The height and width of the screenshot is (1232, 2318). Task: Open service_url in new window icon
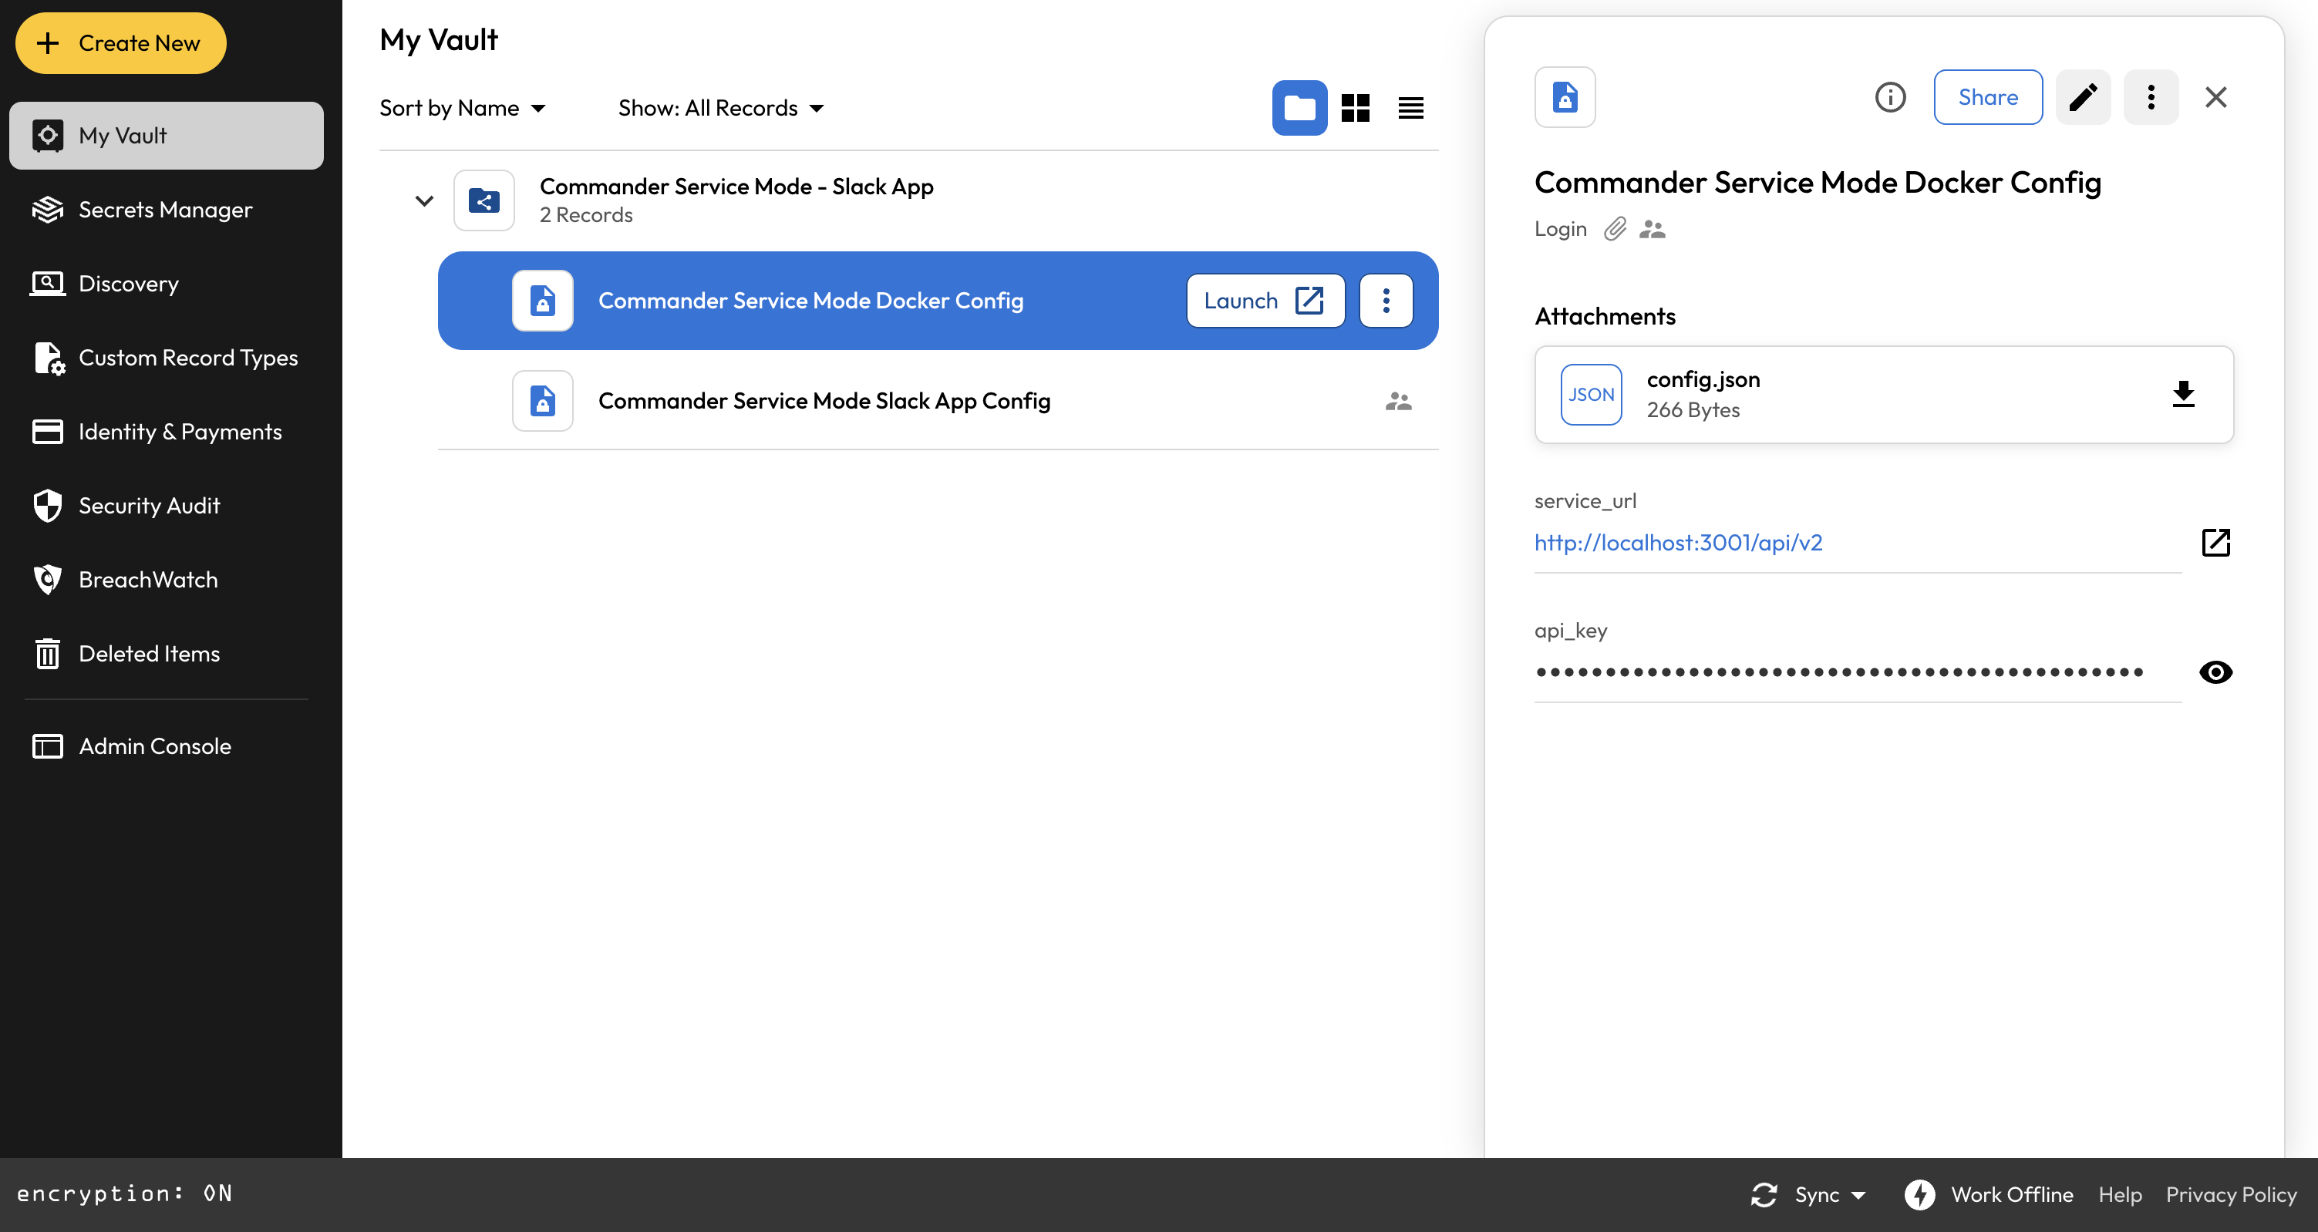(x=2215, y=543)
